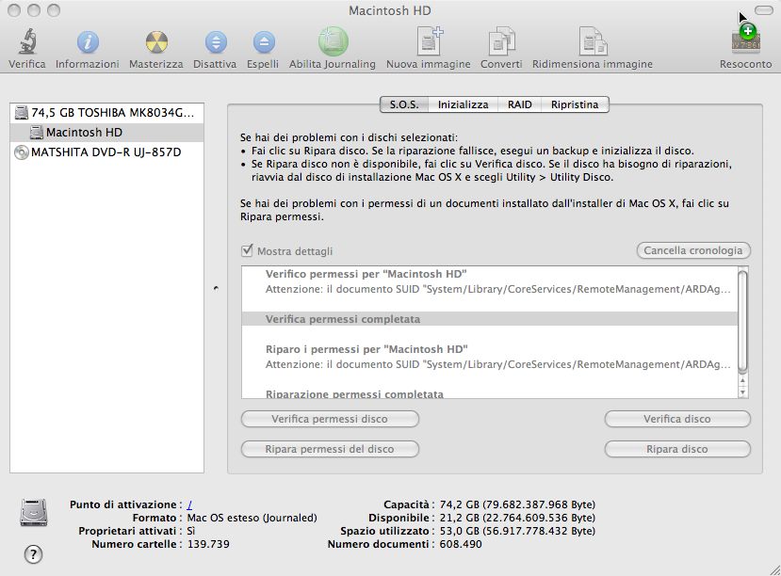
Task: Click the Numero documenti value 608.490
Action: click(x=461, y=544)
